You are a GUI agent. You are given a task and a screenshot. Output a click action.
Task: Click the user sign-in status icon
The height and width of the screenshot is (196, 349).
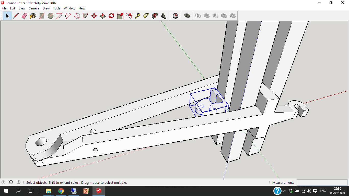[x=19, y=182]
